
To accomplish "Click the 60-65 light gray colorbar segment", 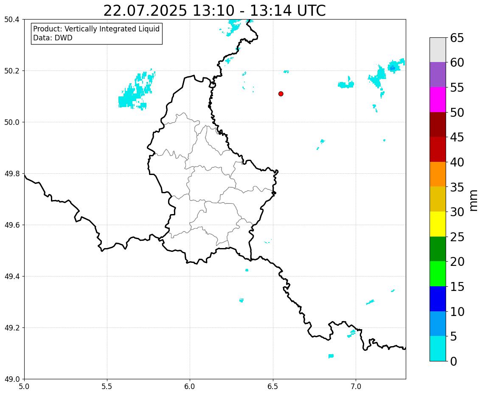I will pos(438,50).
